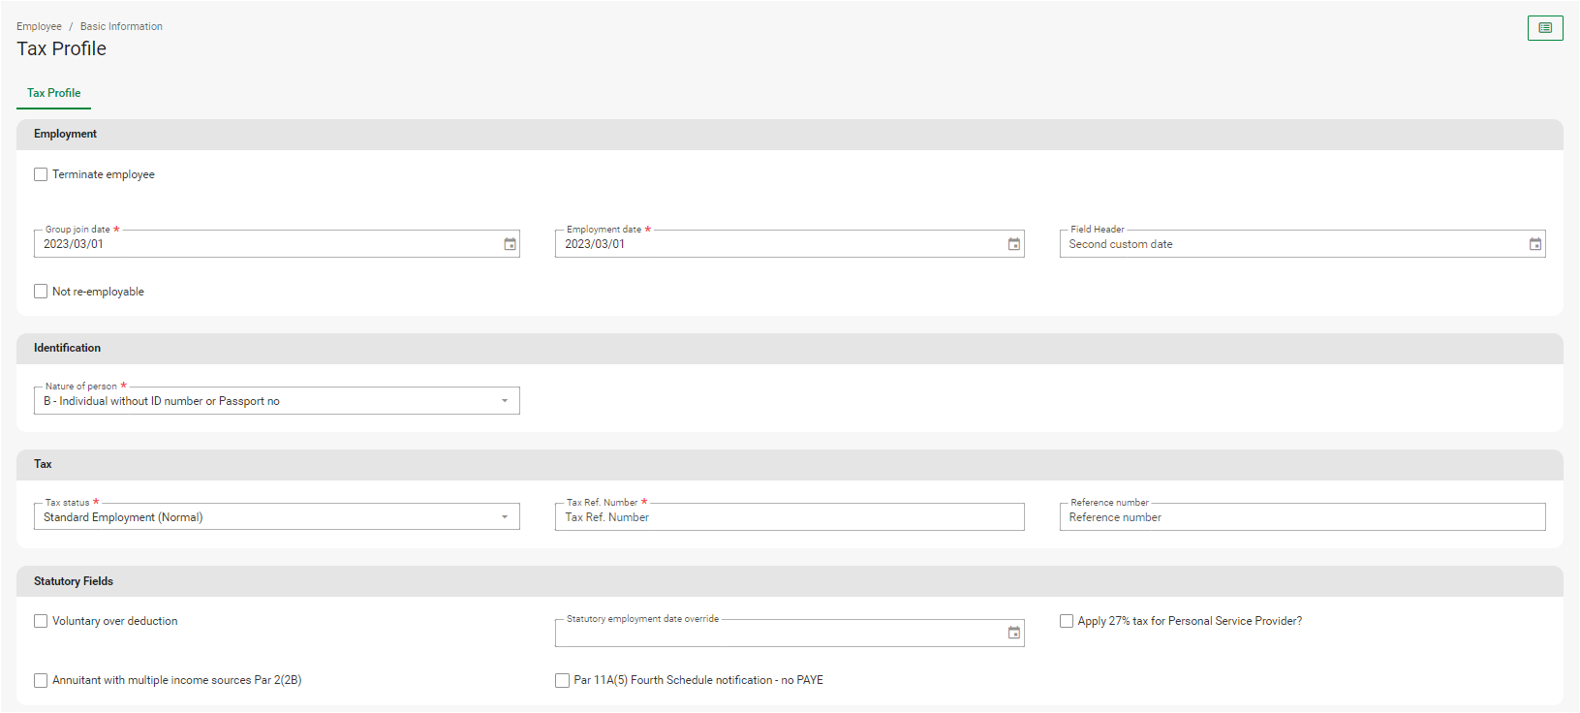Open the Second custom date calendar icon

point(1534,244)
